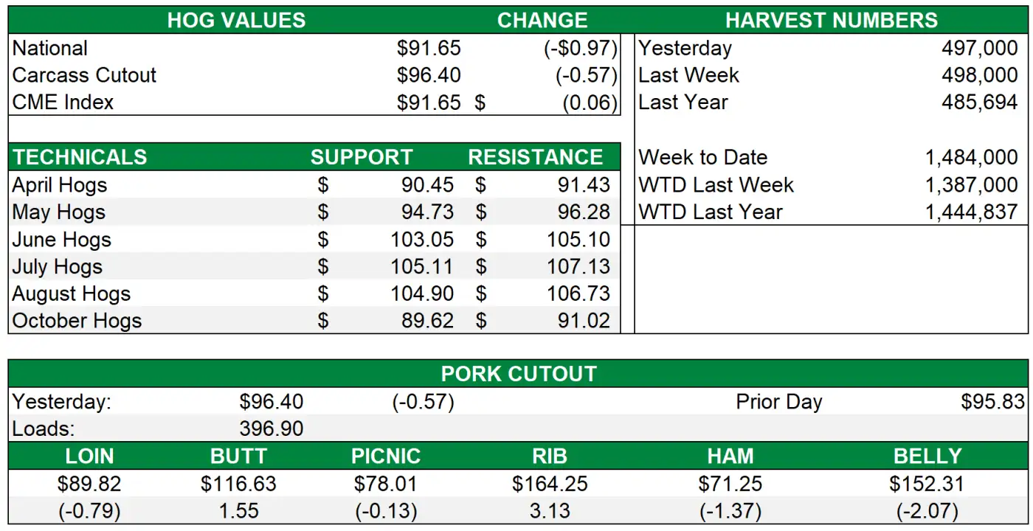Viewport: 1033px width, 531px height.
Task: Click the Loads value 396.90
Action: pos(271,428)
